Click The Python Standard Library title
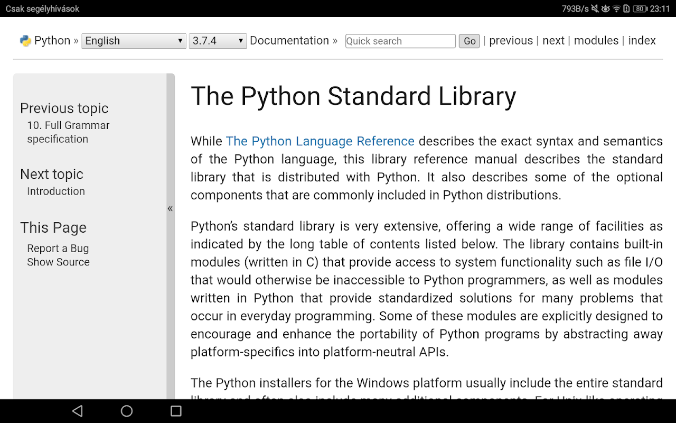The height and width of the screenshot is (423, 676). (353, 97)
